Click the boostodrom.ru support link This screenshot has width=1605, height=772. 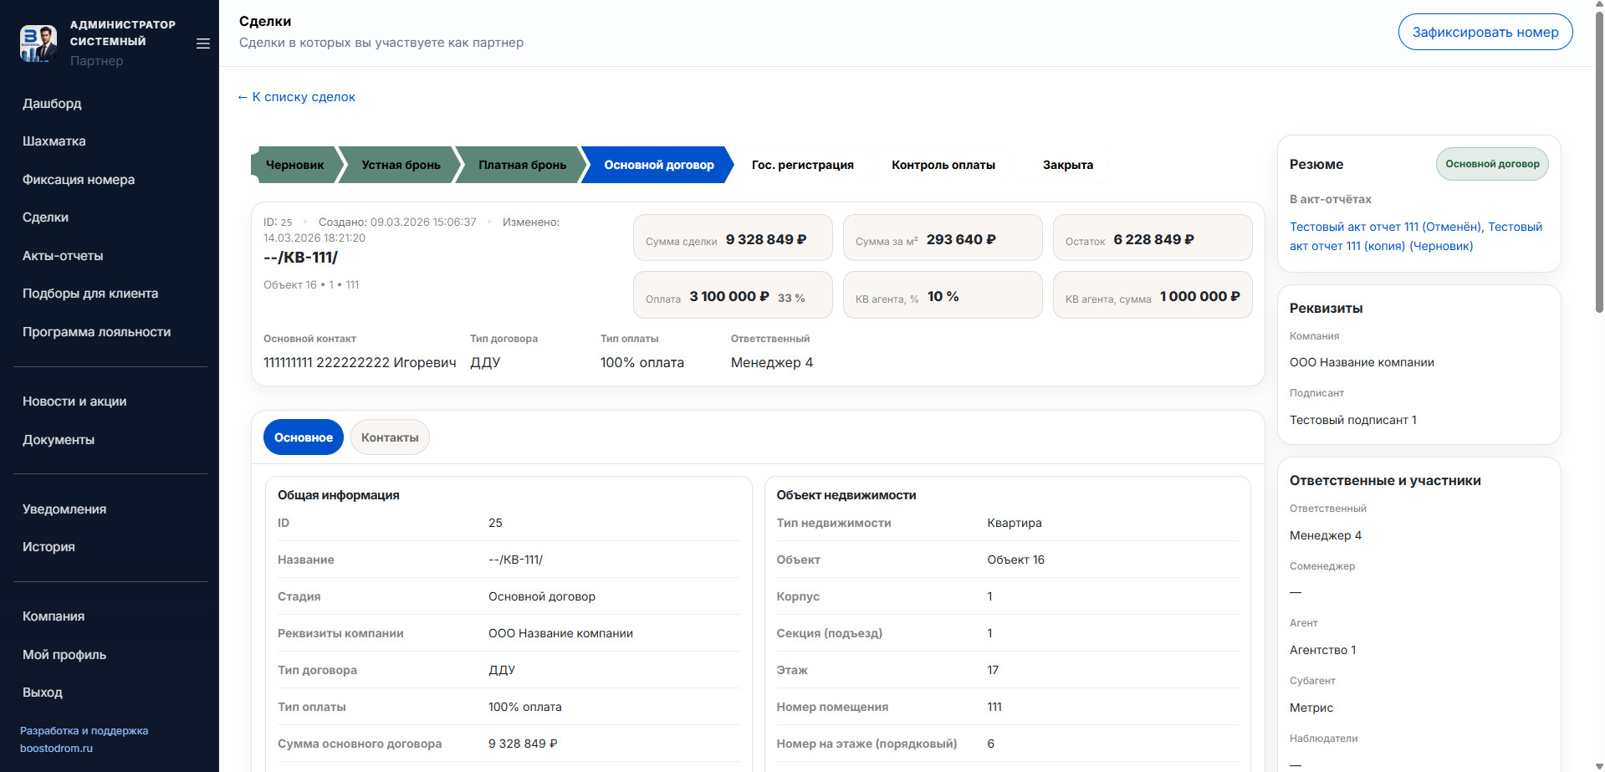[x=56, y=749]
